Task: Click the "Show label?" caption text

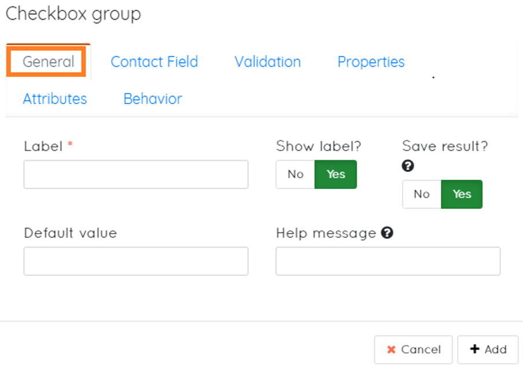Action: click(319, 146)
